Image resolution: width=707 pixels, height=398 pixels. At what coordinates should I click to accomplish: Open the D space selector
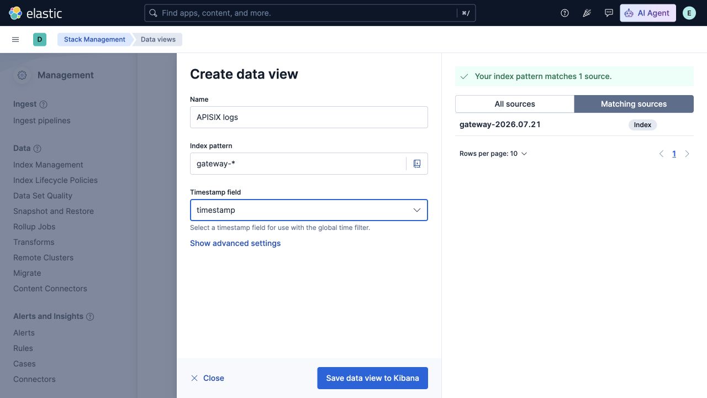(40, 39)
